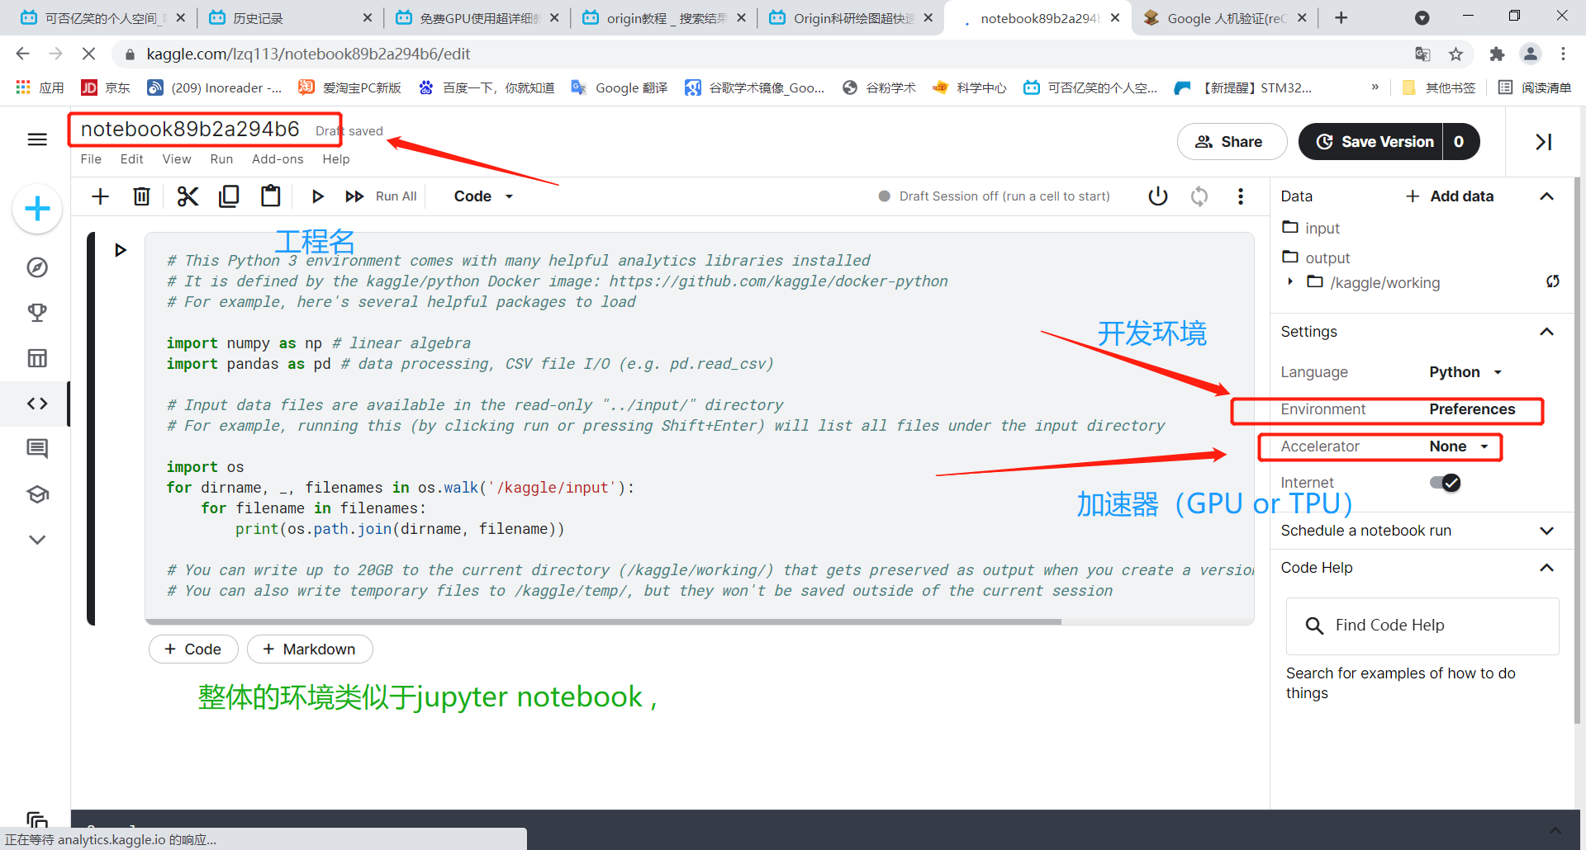Open the Add-ons menu
Image resolution: width=1586 pixels, height=850 pixels.
(x=278, y=159)
